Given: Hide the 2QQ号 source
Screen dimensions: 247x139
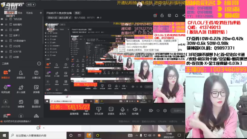Looking at the screenshot, I should point(2,46).
